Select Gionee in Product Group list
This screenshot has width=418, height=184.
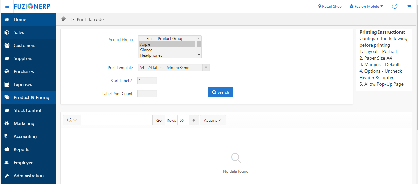(167, 50)
